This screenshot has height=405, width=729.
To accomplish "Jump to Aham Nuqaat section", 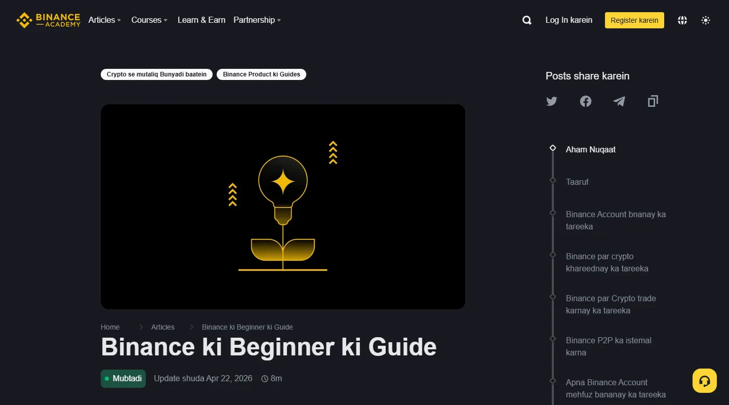I will (x=591, y=149).
